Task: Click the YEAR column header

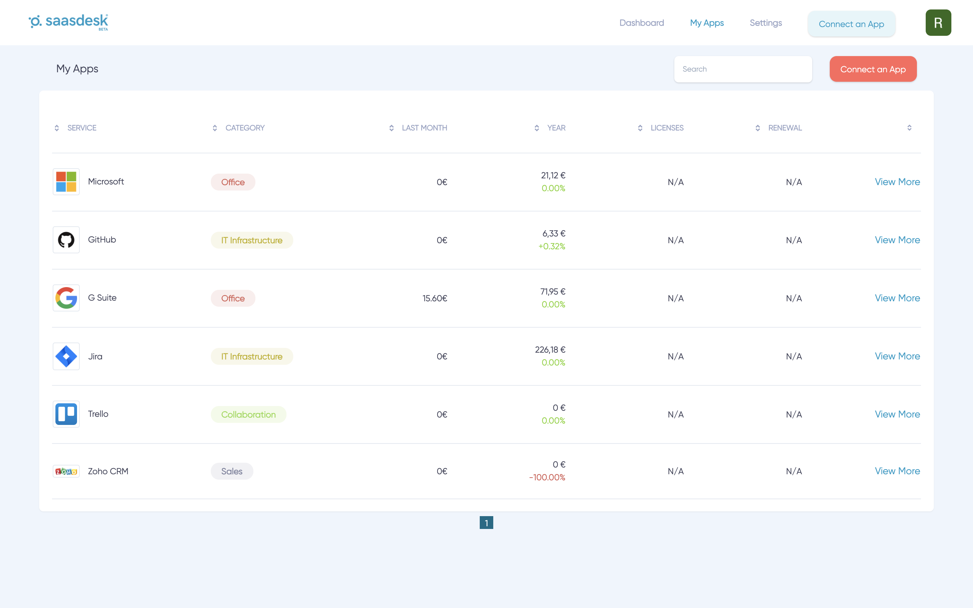Action: tap(556, 128)
